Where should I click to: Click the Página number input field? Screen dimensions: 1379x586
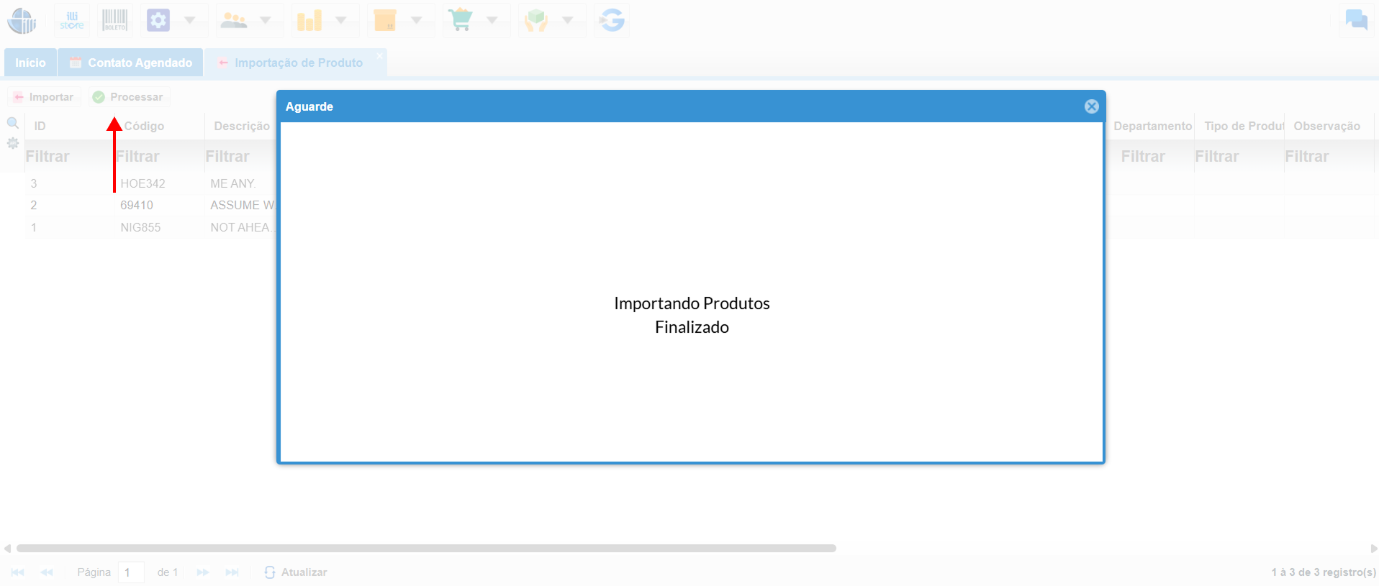pos(131,572)
